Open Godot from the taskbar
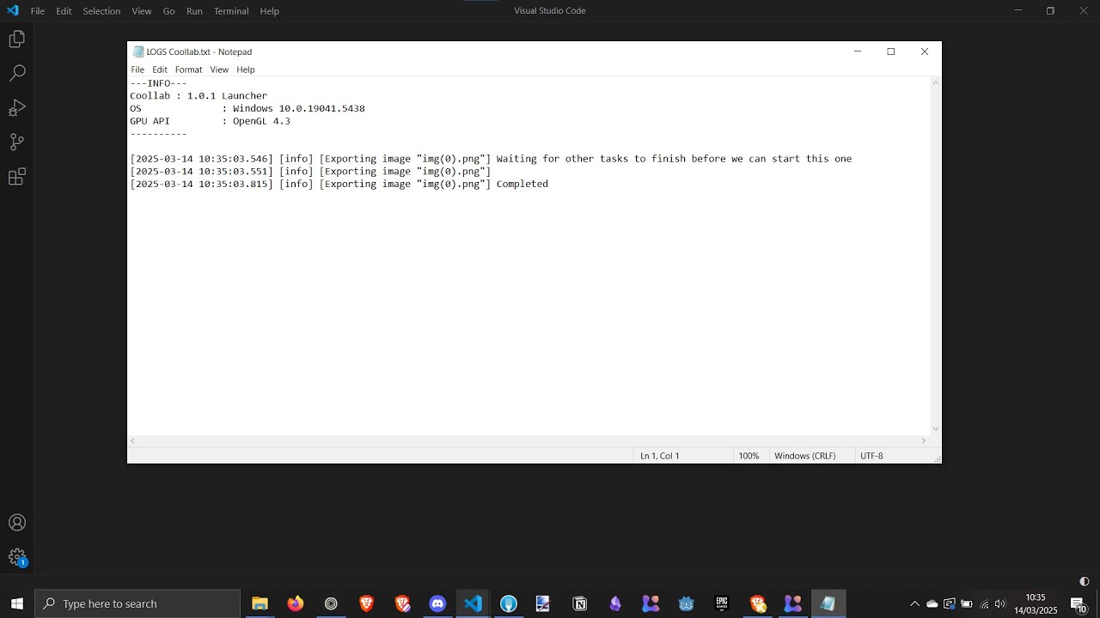Image resolution: width=1100 pixels, height=618 pixels. pos(686,603)
